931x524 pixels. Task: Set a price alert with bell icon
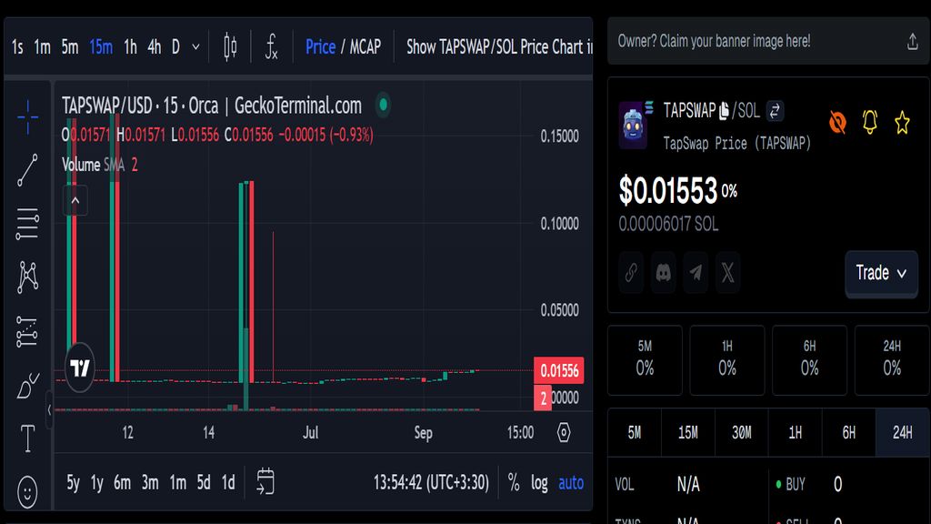coord(870,123)
